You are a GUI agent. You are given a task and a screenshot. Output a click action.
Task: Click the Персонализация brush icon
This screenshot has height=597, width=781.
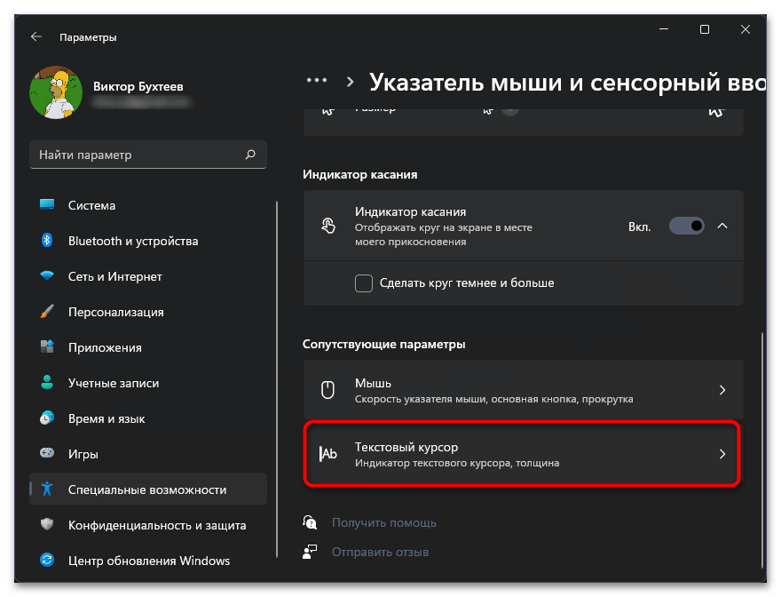pos(48,312)
